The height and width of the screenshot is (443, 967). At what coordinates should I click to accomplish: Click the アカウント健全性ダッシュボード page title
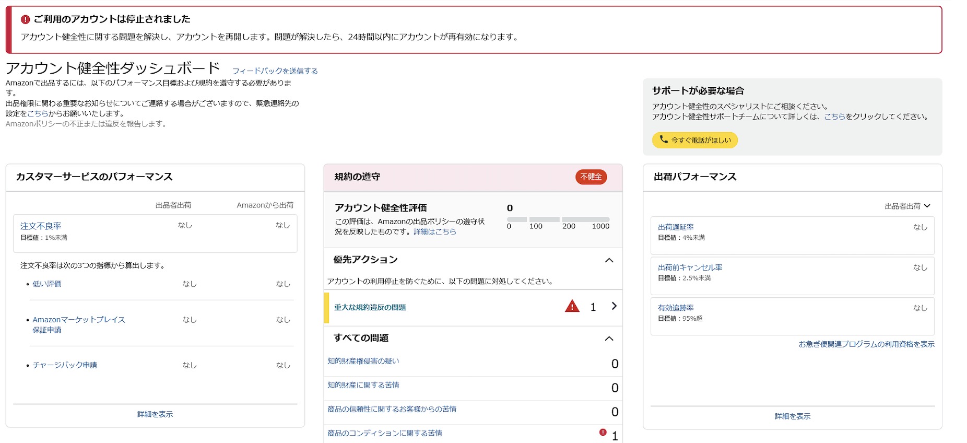point(113,68)
